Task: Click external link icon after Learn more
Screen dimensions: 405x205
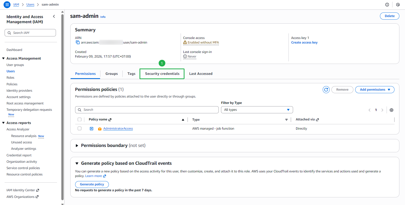Action: 105,176
